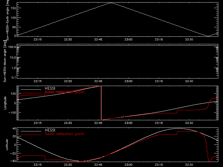Click vertical longitude wrap line near 22:45

101,103
